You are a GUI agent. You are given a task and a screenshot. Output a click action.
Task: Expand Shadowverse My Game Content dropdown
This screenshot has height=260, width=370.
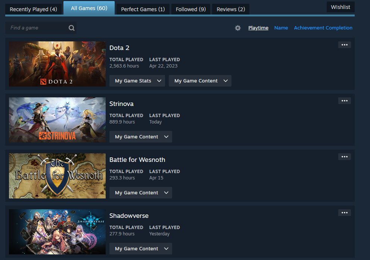(141, 249)
